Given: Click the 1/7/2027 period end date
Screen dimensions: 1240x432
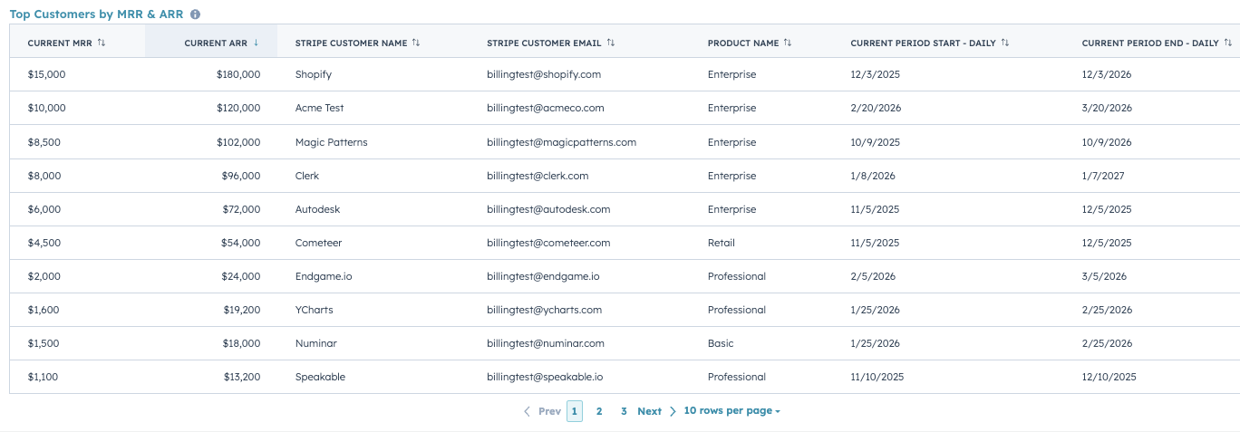Looking at the screenshot, I should coord(1103,176).
